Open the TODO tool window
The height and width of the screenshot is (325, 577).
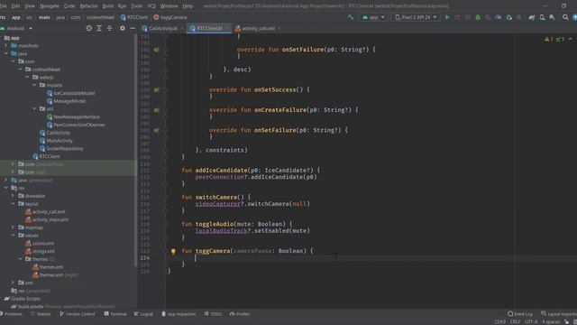pyautogui.click(x=213, y=314)
